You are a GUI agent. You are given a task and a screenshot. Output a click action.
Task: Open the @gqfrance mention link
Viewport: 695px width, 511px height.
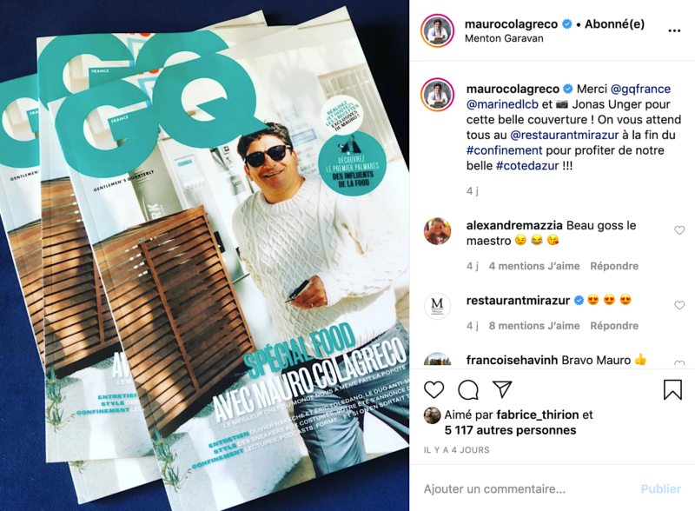tap(640, 90)
